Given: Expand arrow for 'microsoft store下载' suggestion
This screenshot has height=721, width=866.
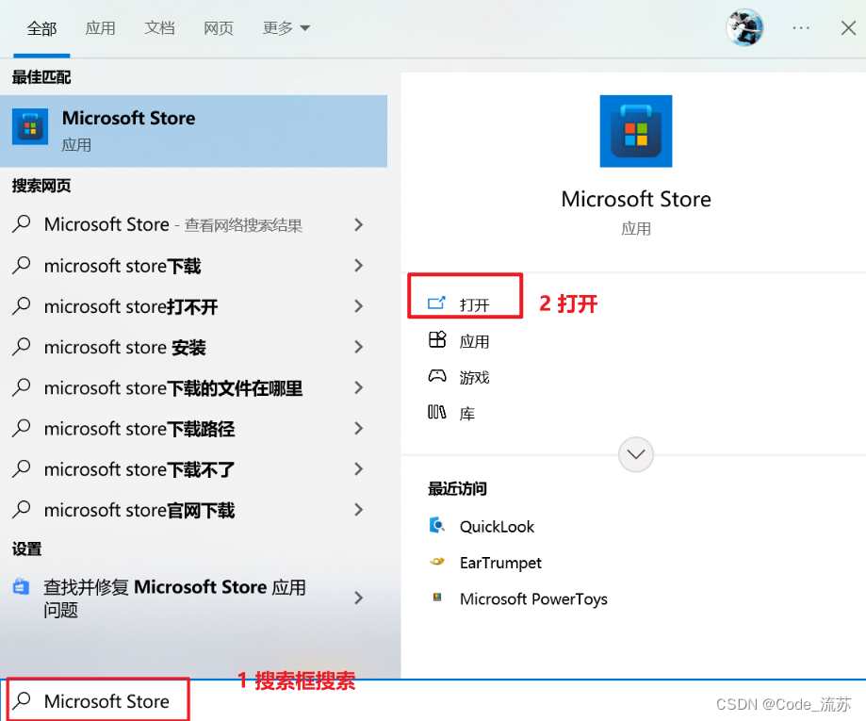Looking at the screenshot, I should coord(358,266).
